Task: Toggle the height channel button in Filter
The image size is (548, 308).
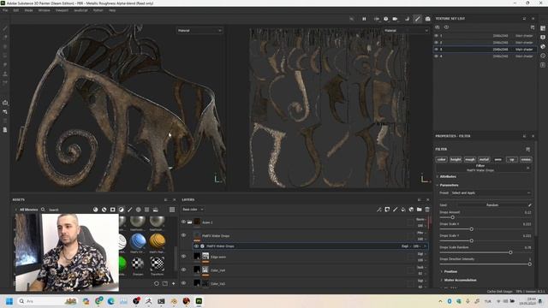Action: (456, 159)
